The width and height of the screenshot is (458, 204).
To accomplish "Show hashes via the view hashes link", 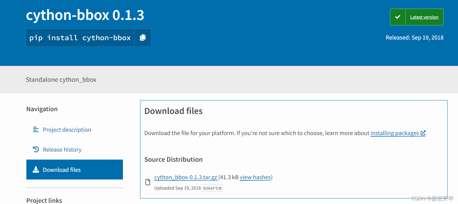I will pyautogui.click(x=255, y=177).
